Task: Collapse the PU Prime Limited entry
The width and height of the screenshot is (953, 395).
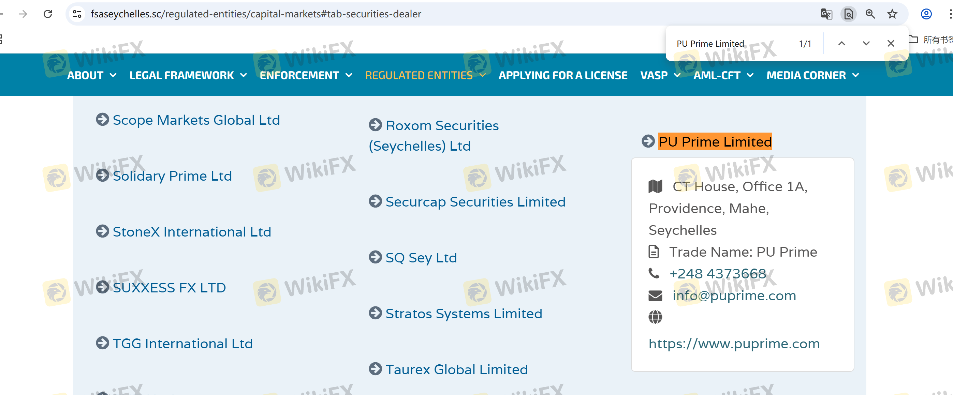Action: pyautogui.click(x=715, y=141)
